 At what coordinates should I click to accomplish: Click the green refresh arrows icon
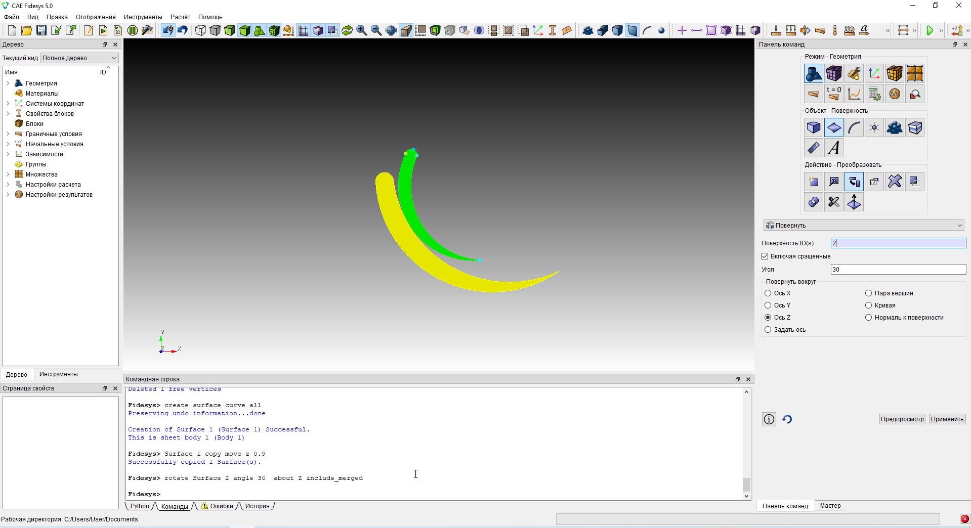click(347, 31)
